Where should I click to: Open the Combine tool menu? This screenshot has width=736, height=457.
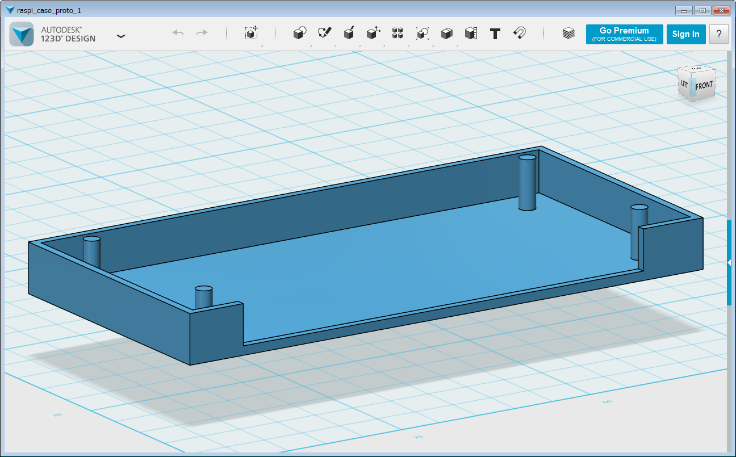pos(447,33)
